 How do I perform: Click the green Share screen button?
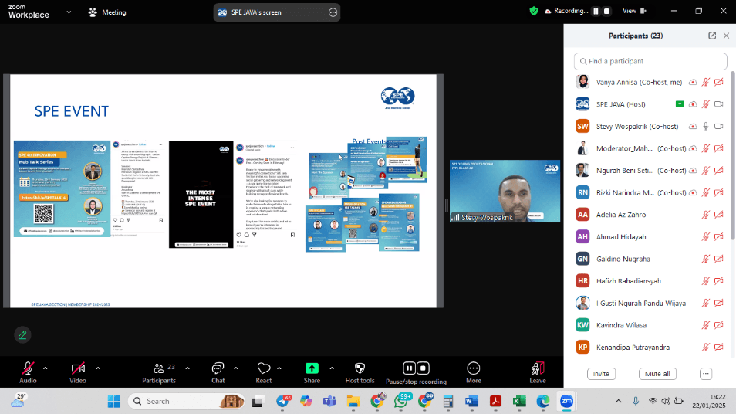(x=312, y=372)
